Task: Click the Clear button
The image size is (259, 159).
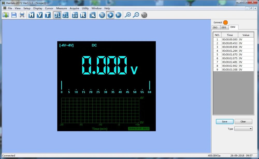Action: coord(243,122)
